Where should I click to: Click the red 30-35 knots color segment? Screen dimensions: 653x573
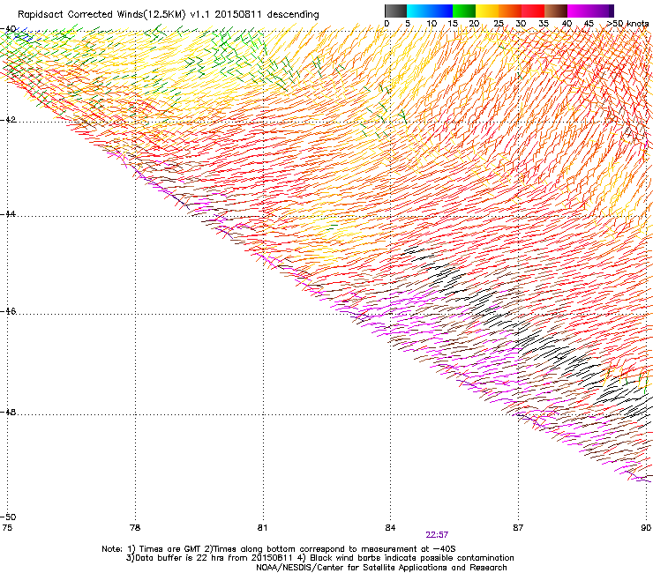point(533,11)
